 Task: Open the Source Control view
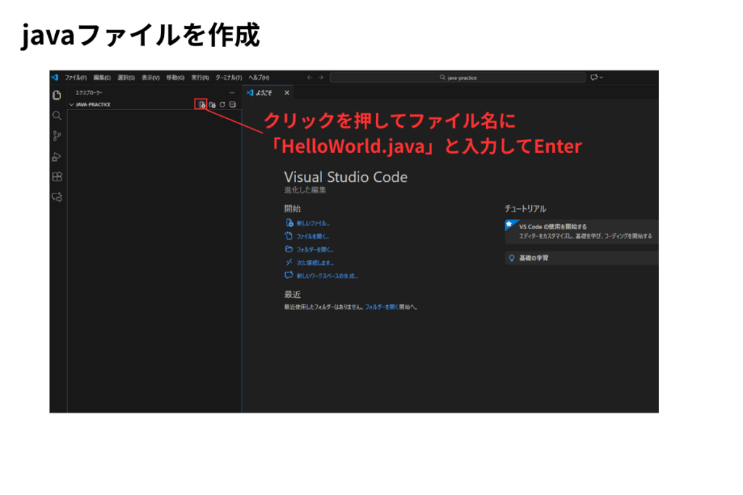(57, 136)
